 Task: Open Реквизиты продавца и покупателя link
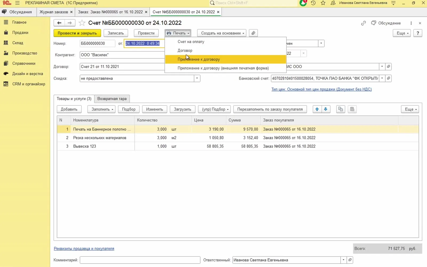point(84,249)
